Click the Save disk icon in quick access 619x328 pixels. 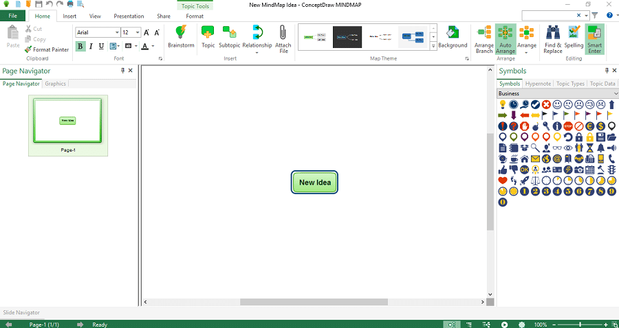coord(39,4)
